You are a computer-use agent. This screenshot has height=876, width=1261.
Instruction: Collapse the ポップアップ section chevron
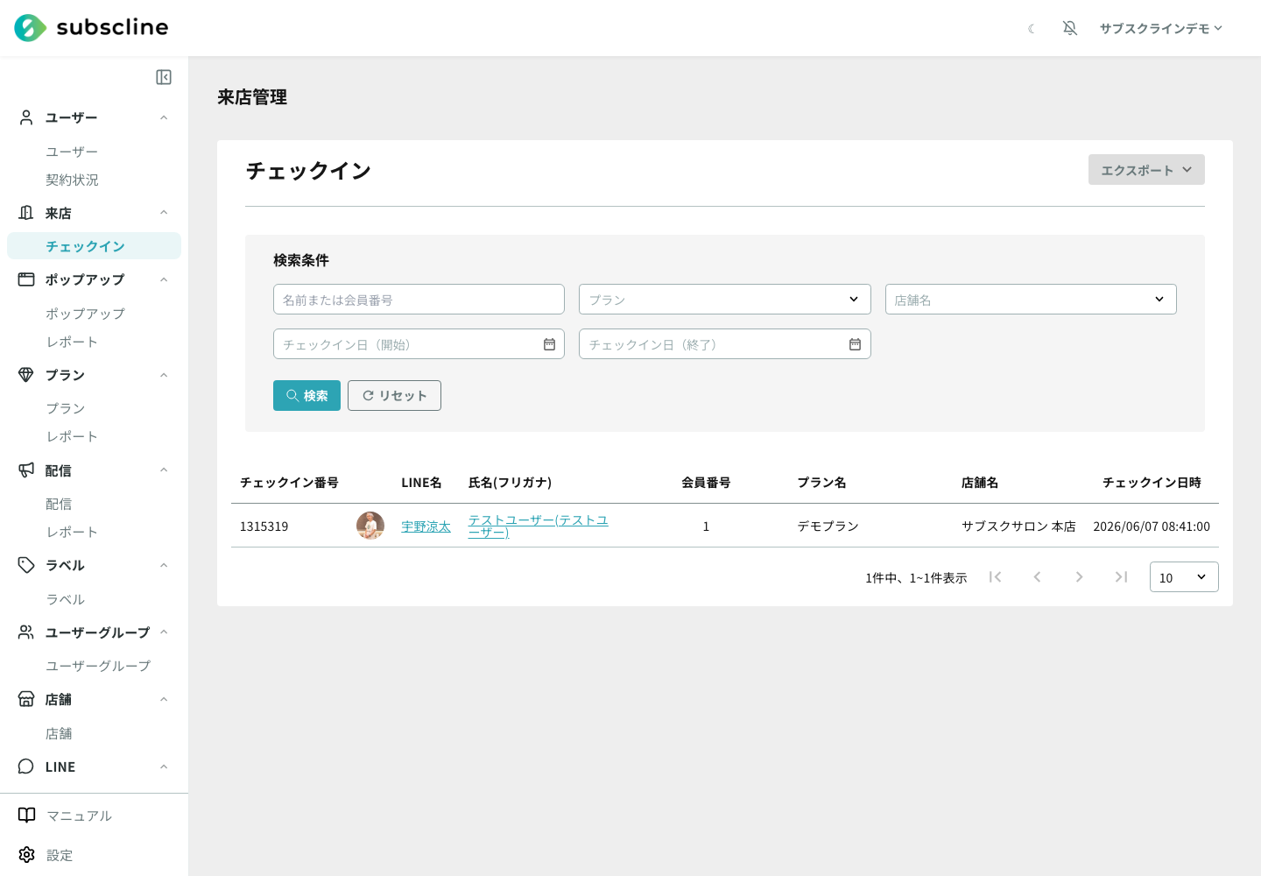pyautogui.click(x=164, y=279)
